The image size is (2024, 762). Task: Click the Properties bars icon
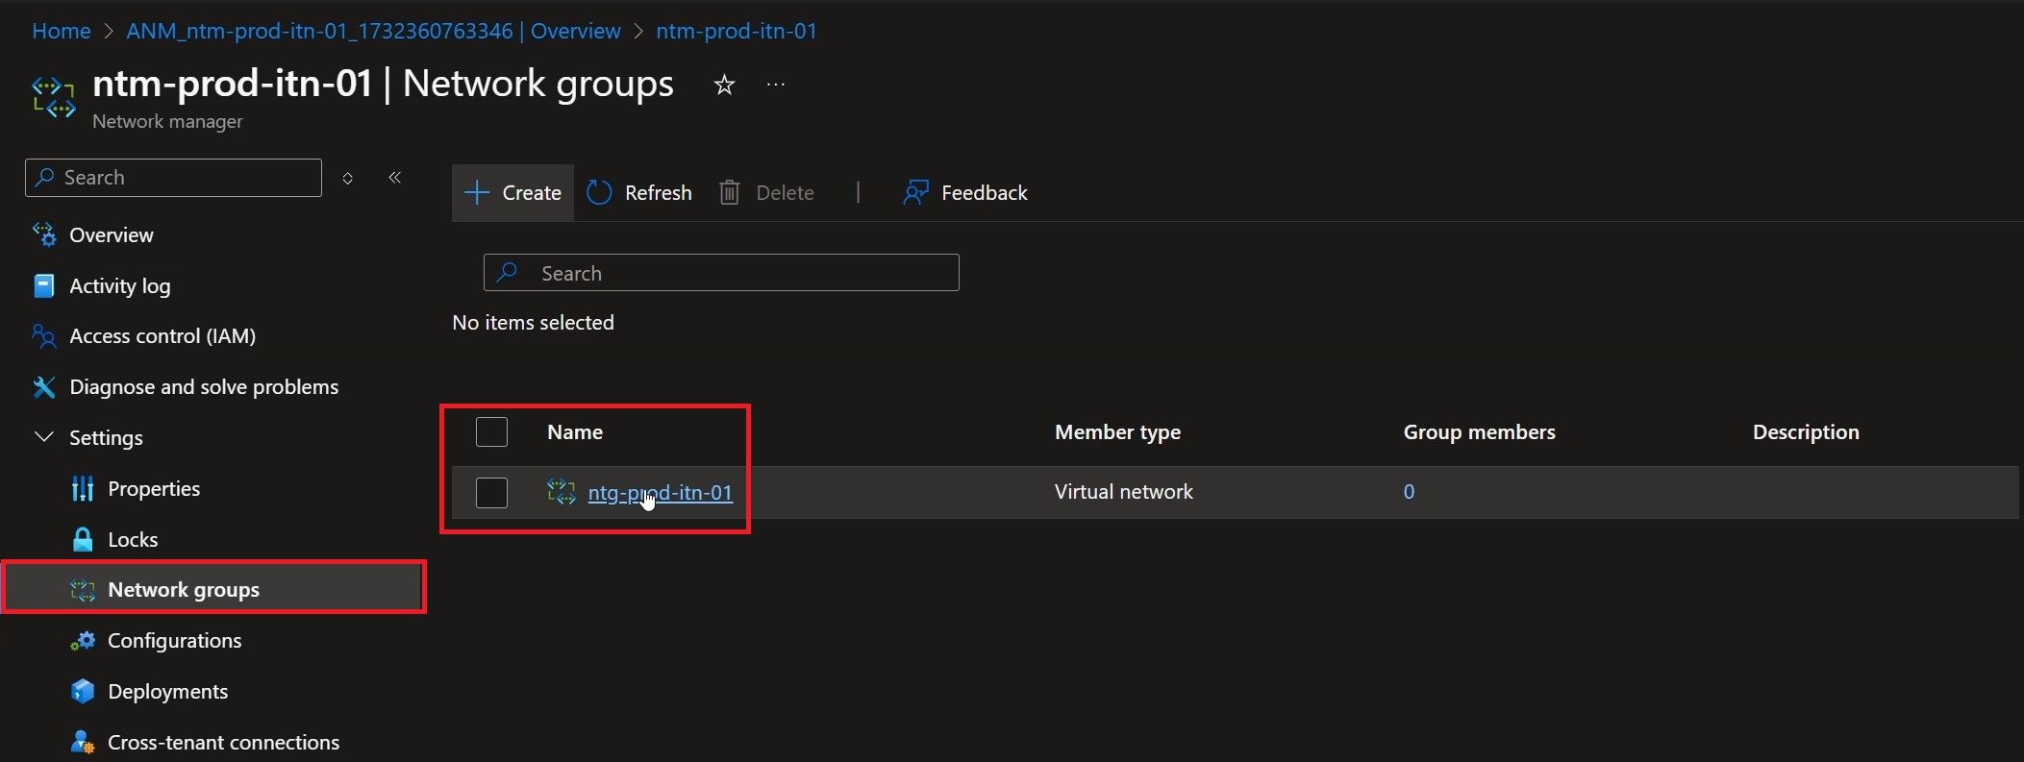(83, 489)
